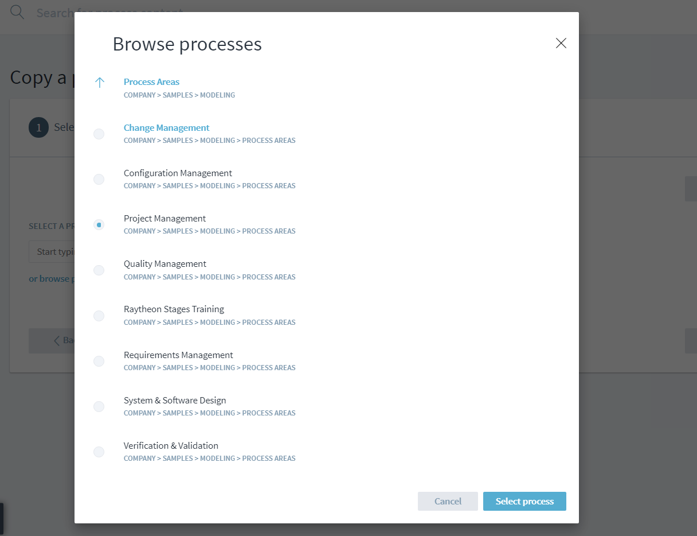Click the Configuration Management process name
Screen dimensions: 697x536
point(178,173)
